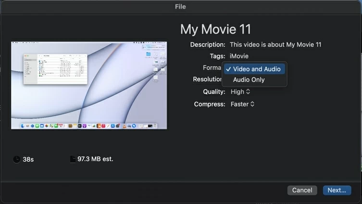Click the blue folder icon in the preview
Viewport: 362px width, 204px height.
149,54
